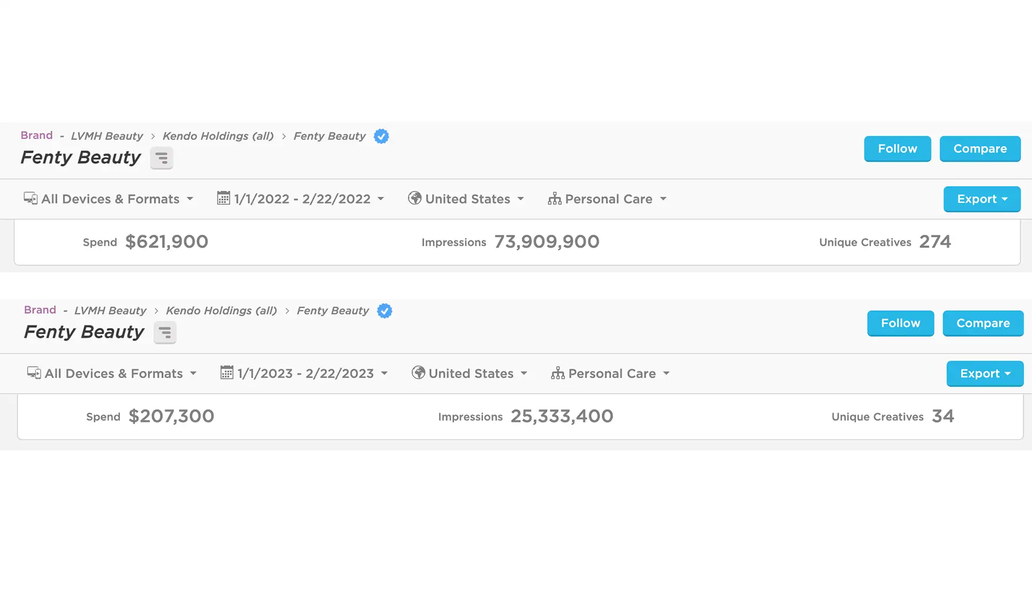Click Compare button in the bottom panel
Image resolution: width=1032 pixels, height=597 pixels.
coord(983,323)
